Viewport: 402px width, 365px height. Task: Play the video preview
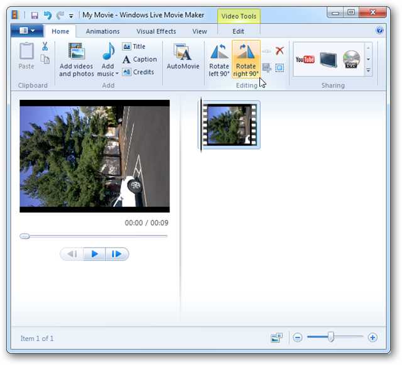point(94,254)
